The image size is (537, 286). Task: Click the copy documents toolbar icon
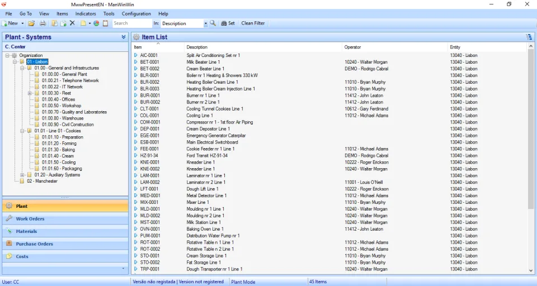pos(54,23)
